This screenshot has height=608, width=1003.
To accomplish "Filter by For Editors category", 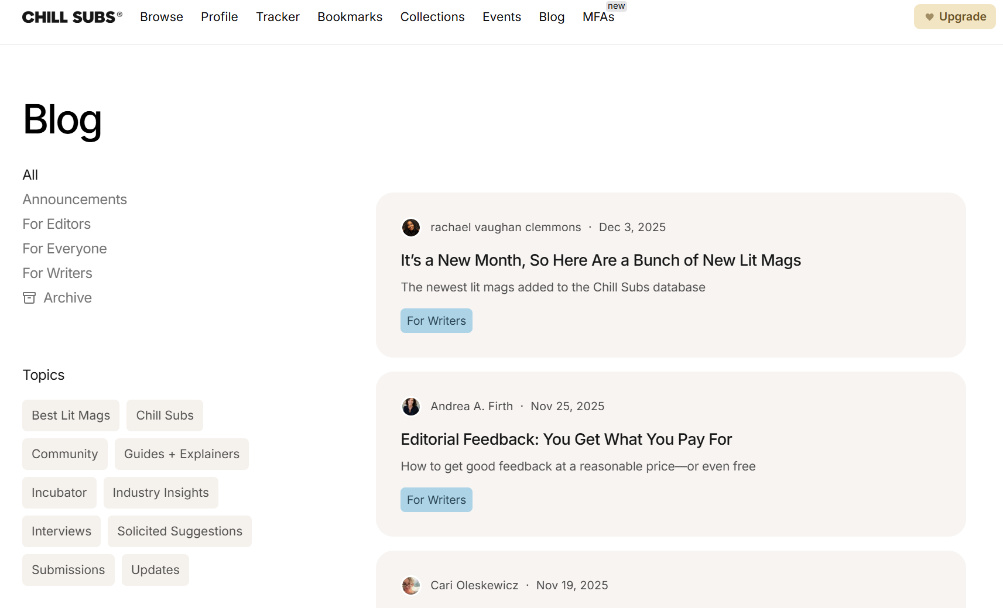I will (x=57, y=224).
